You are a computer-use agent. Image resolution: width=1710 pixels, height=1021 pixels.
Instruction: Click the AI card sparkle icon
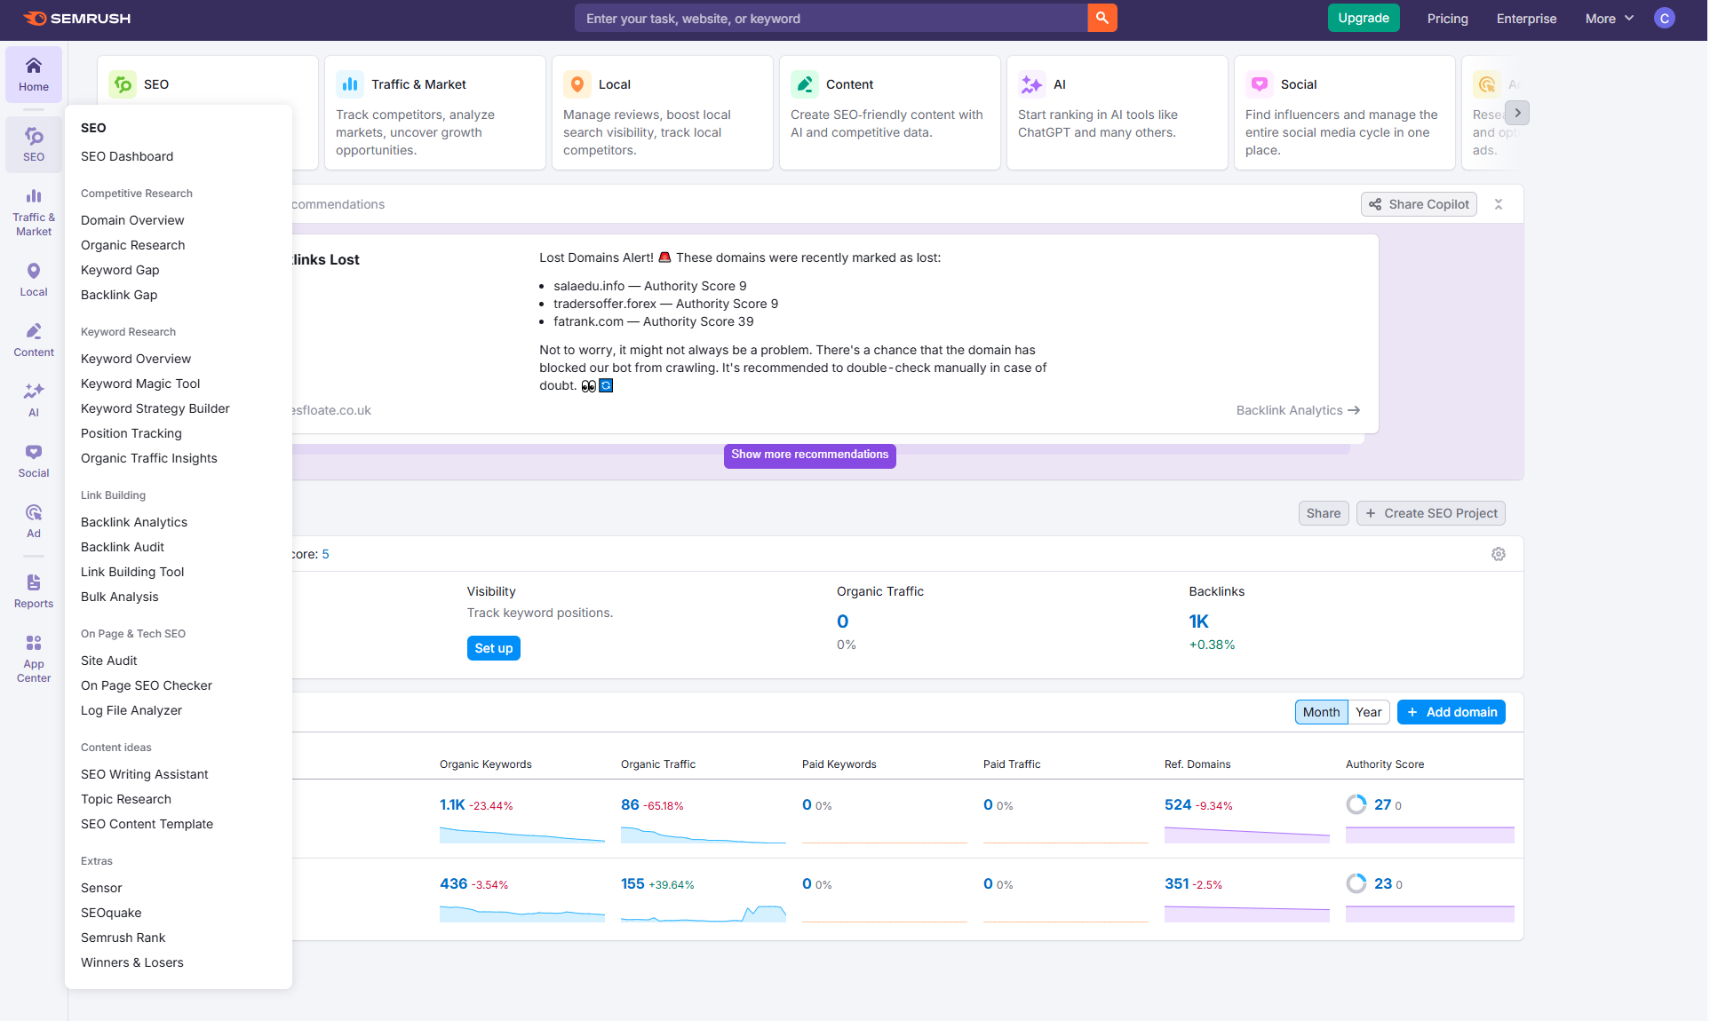1032,84
